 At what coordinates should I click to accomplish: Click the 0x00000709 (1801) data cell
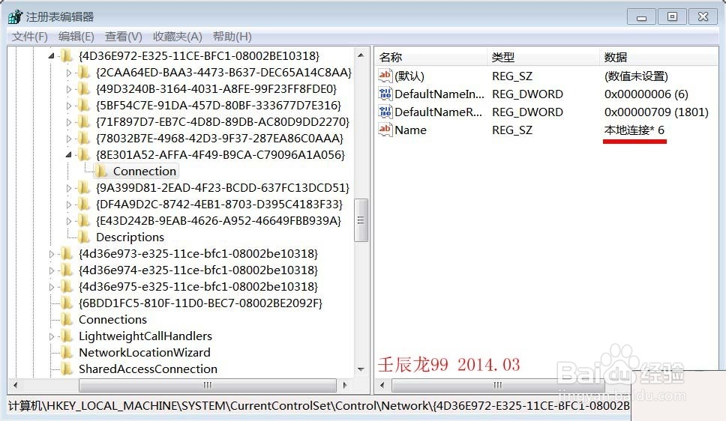point(656,112)
